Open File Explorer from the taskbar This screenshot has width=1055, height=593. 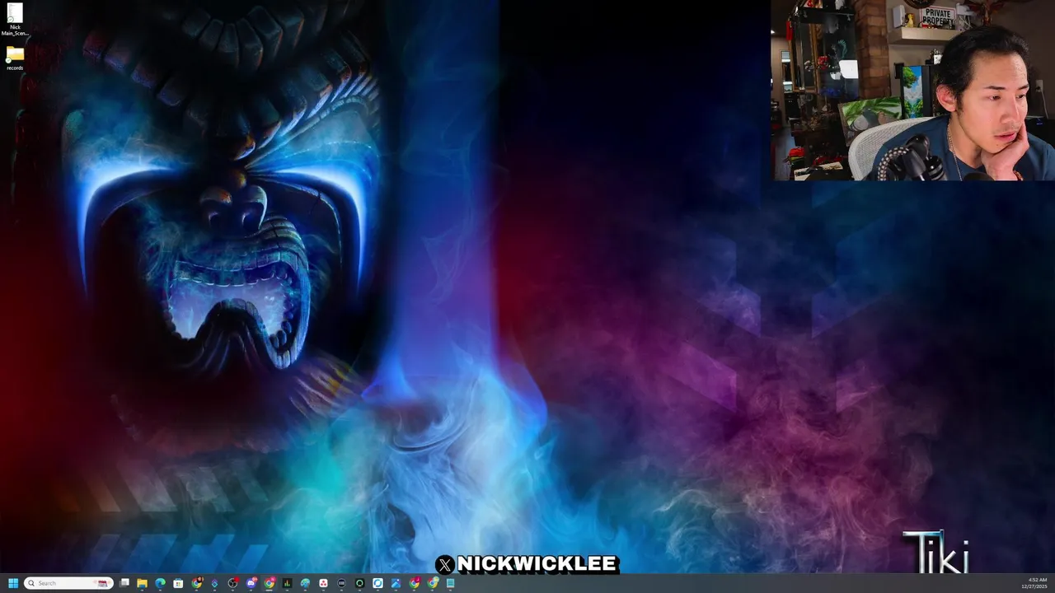pos(142,583)
